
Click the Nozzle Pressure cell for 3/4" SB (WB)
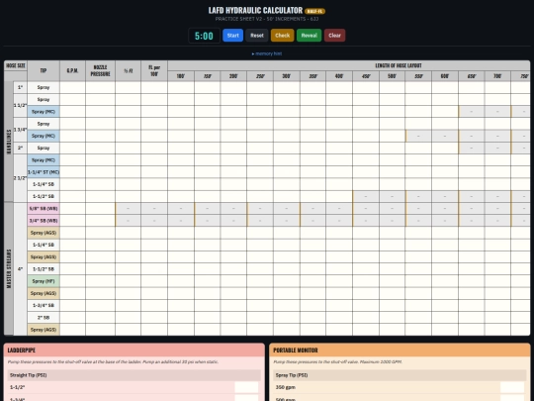click(x=101, y=221)
